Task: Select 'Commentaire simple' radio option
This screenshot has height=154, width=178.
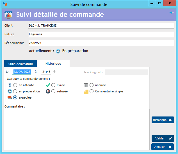Action: pyautogui.click(x=92, y=91)
